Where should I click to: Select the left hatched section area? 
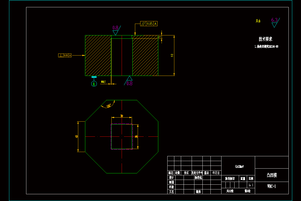click(x=98, y=55)
